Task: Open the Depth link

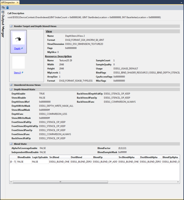Action: tap(17, 49)
